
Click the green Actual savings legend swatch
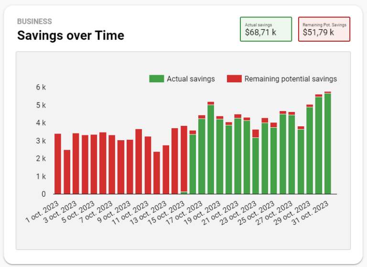tap(156, 79)
